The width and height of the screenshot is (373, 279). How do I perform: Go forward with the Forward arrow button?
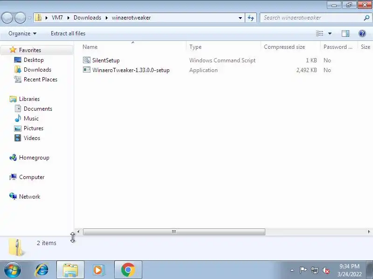pyautogui.click(x=20, y=18)
